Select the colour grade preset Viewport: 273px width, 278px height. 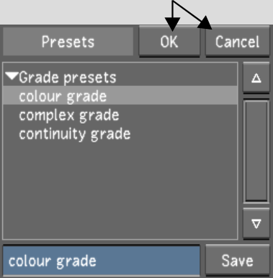pos(63,96)
